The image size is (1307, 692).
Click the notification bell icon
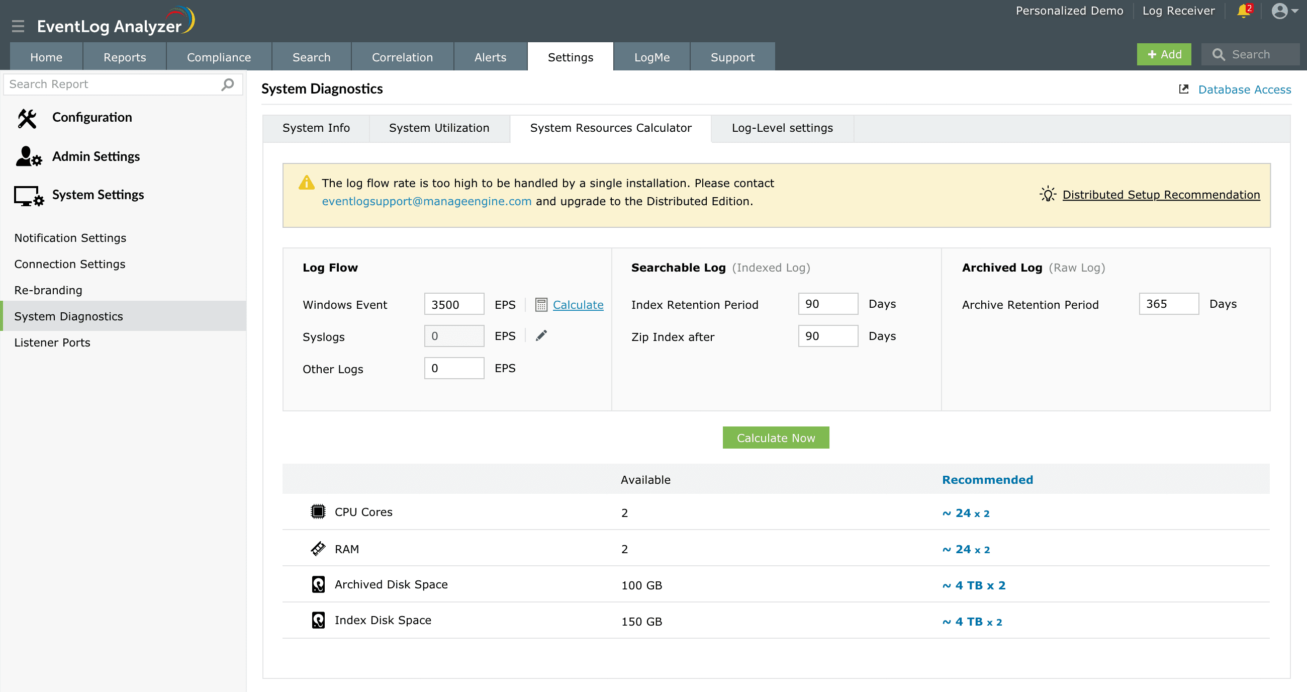click(x=1243, y=11)
